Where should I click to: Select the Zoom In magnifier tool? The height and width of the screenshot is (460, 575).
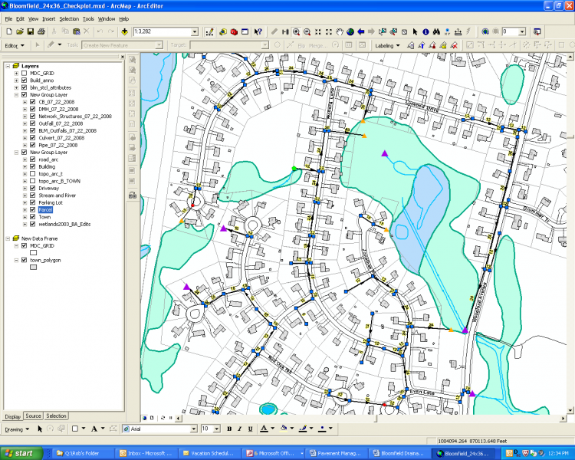[296, 31]
